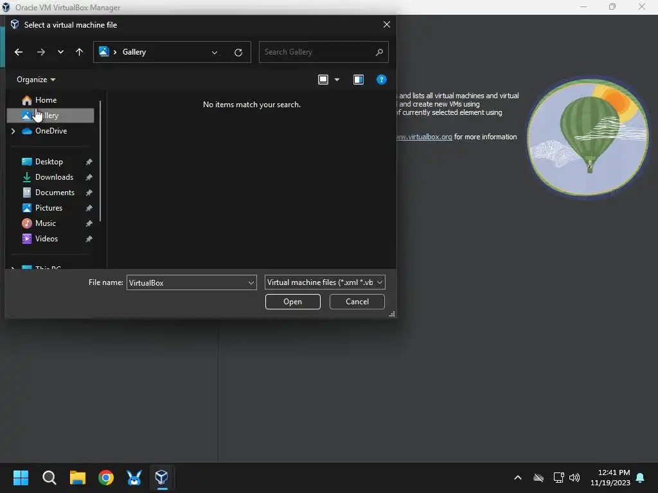Click pin icon next to Videos
This screenshot has height=493, width=658.
click(89, 239)
